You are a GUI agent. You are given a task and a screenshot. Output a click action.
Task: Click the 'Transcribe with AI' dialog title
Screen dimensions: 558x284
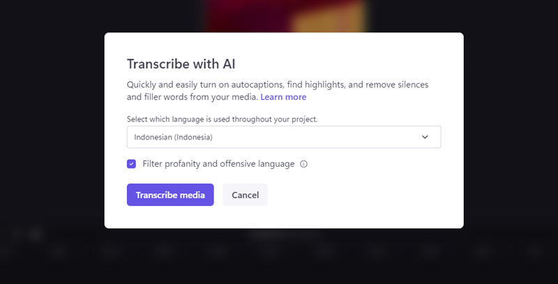181,64
